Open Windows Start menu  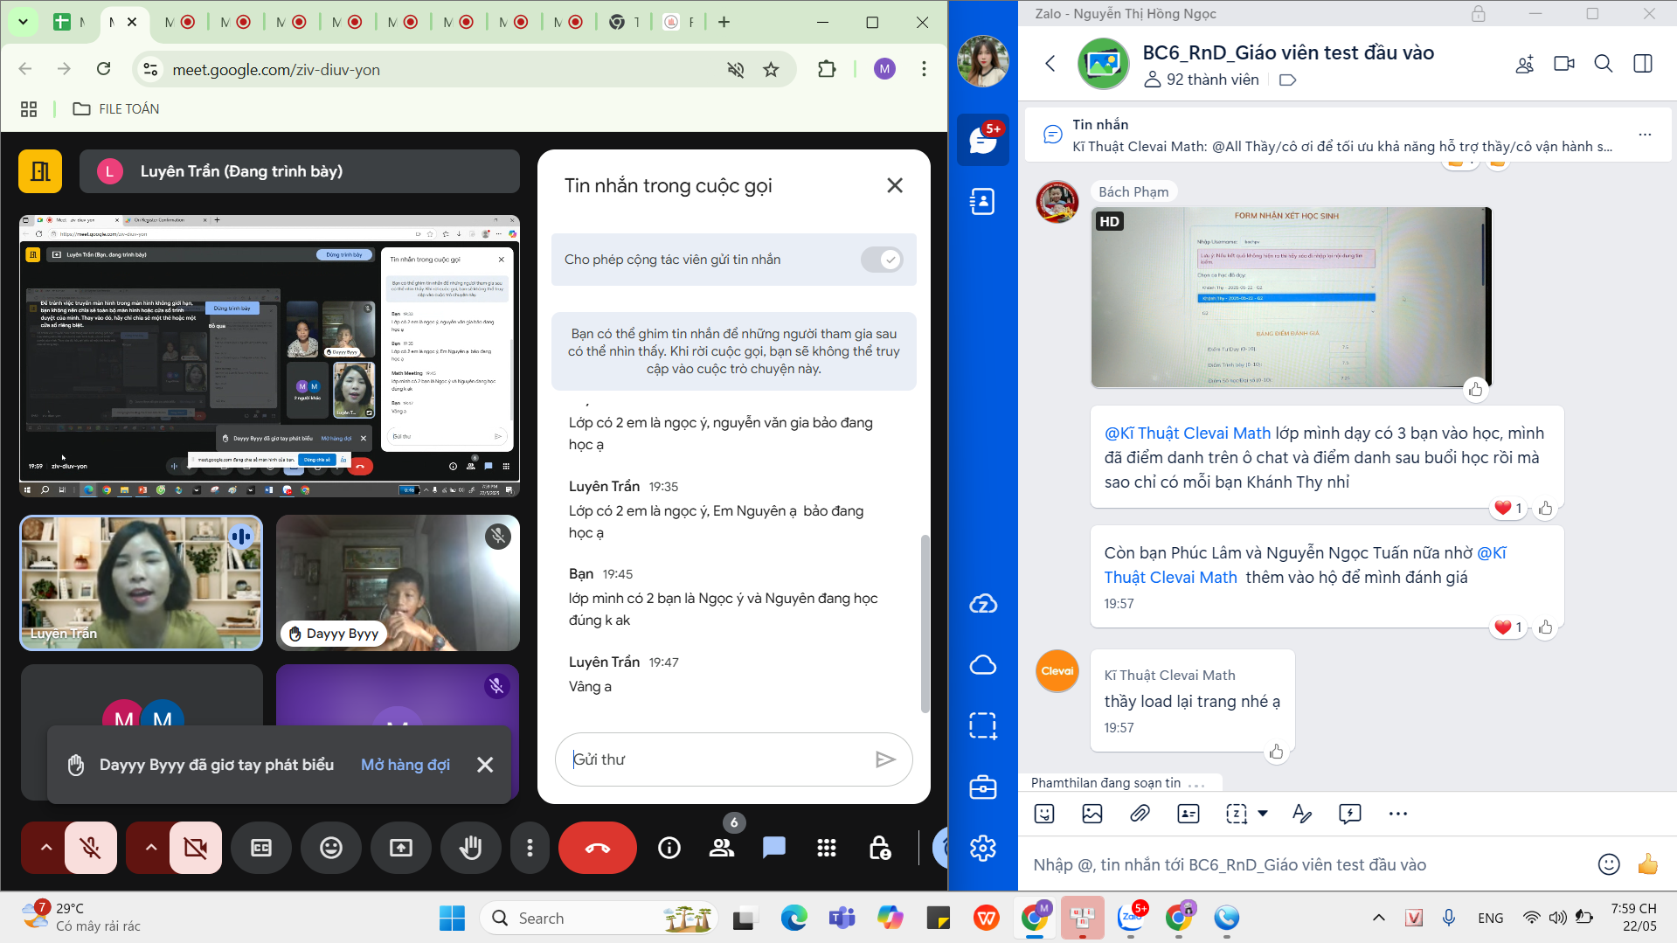click(x=452, y=919)
